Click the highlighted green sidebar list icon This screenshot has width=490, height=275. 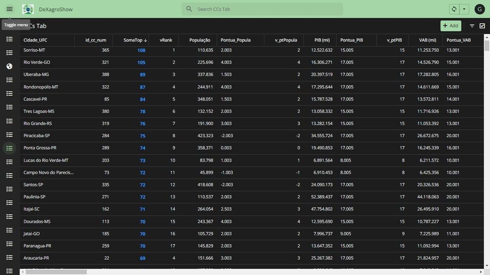9,148
